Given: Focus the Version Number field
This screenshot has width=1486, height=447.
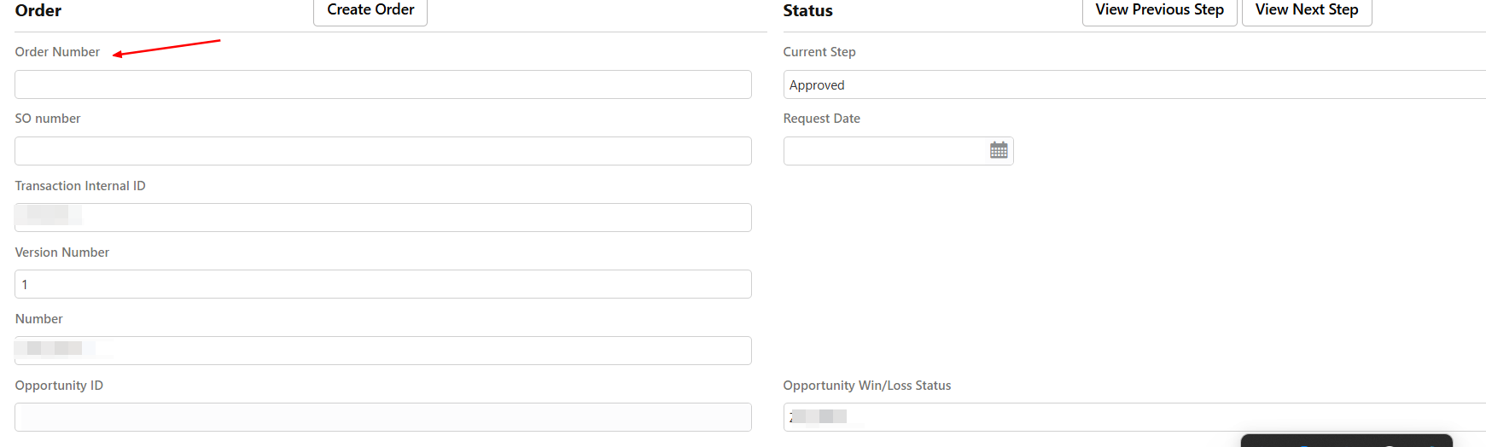Looking at the screenshot, I should (x=383, y=284).
